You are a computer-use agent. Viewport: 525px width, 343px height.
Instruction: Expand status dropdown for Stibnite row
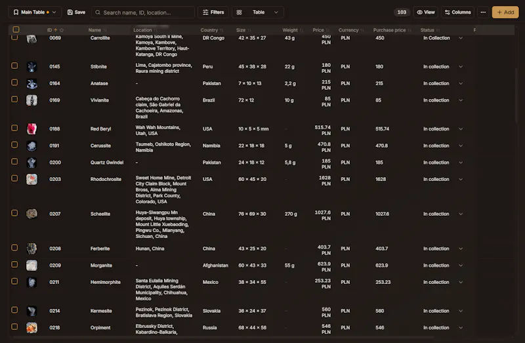tap(461, 67)
